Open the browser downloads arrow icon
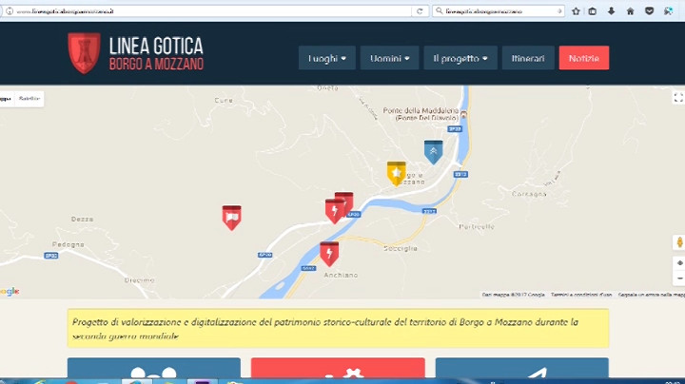Viewport: 685px width, 384px height. coord(611,10)
